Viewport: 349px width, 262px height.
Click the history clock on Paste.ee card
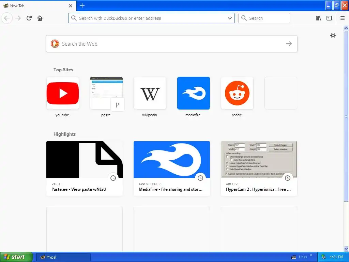click(x=113, y=178)
